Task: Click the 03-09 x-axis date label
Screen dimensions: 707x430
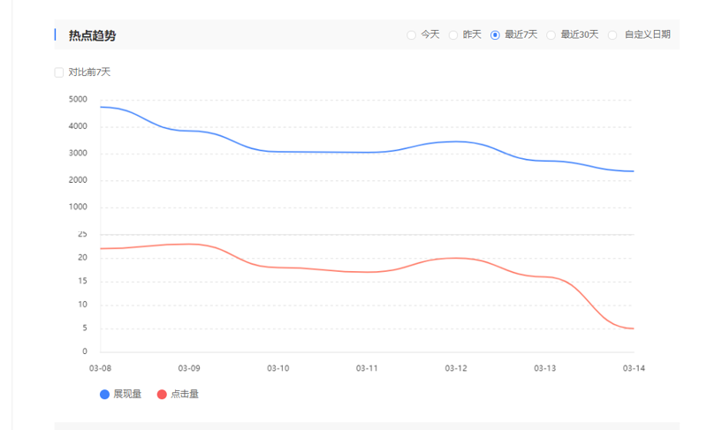Action: point(189,368)
